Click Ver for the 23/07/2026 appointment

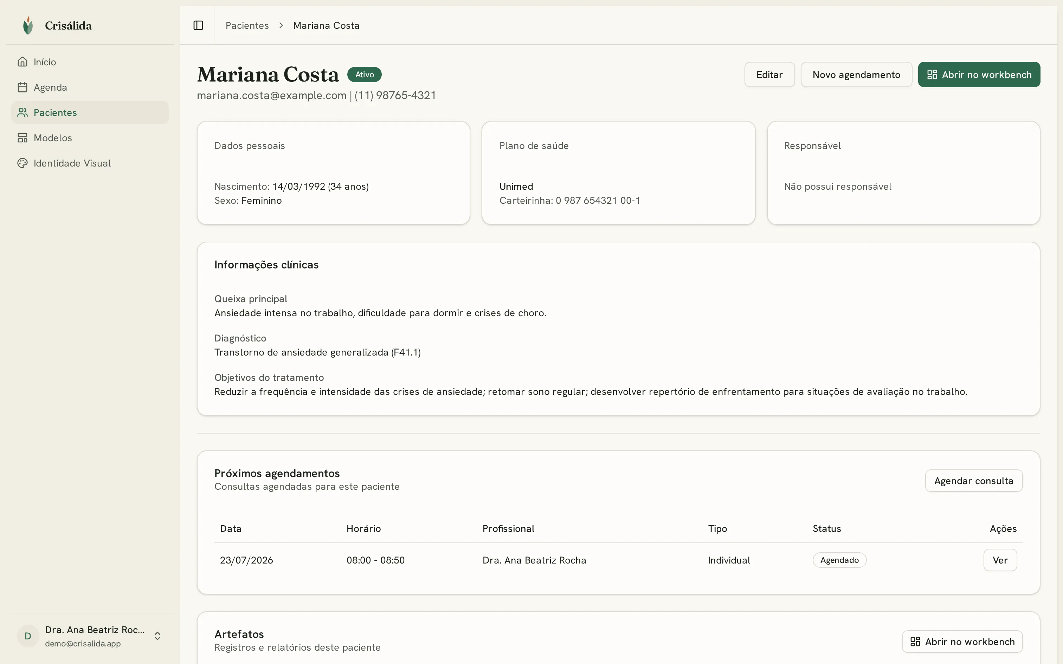pyautogui.click(x=1000, y=560)
